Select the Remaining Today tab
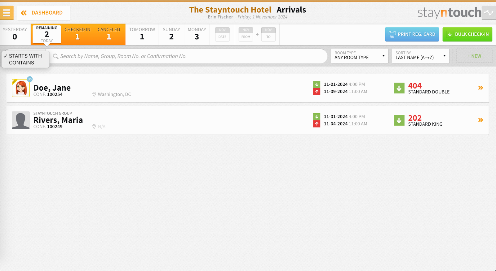Screen dimensions: 496x271 [47, 34]
